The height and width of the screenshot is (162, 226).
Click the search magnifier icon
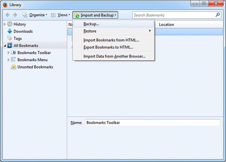[218, 15]
